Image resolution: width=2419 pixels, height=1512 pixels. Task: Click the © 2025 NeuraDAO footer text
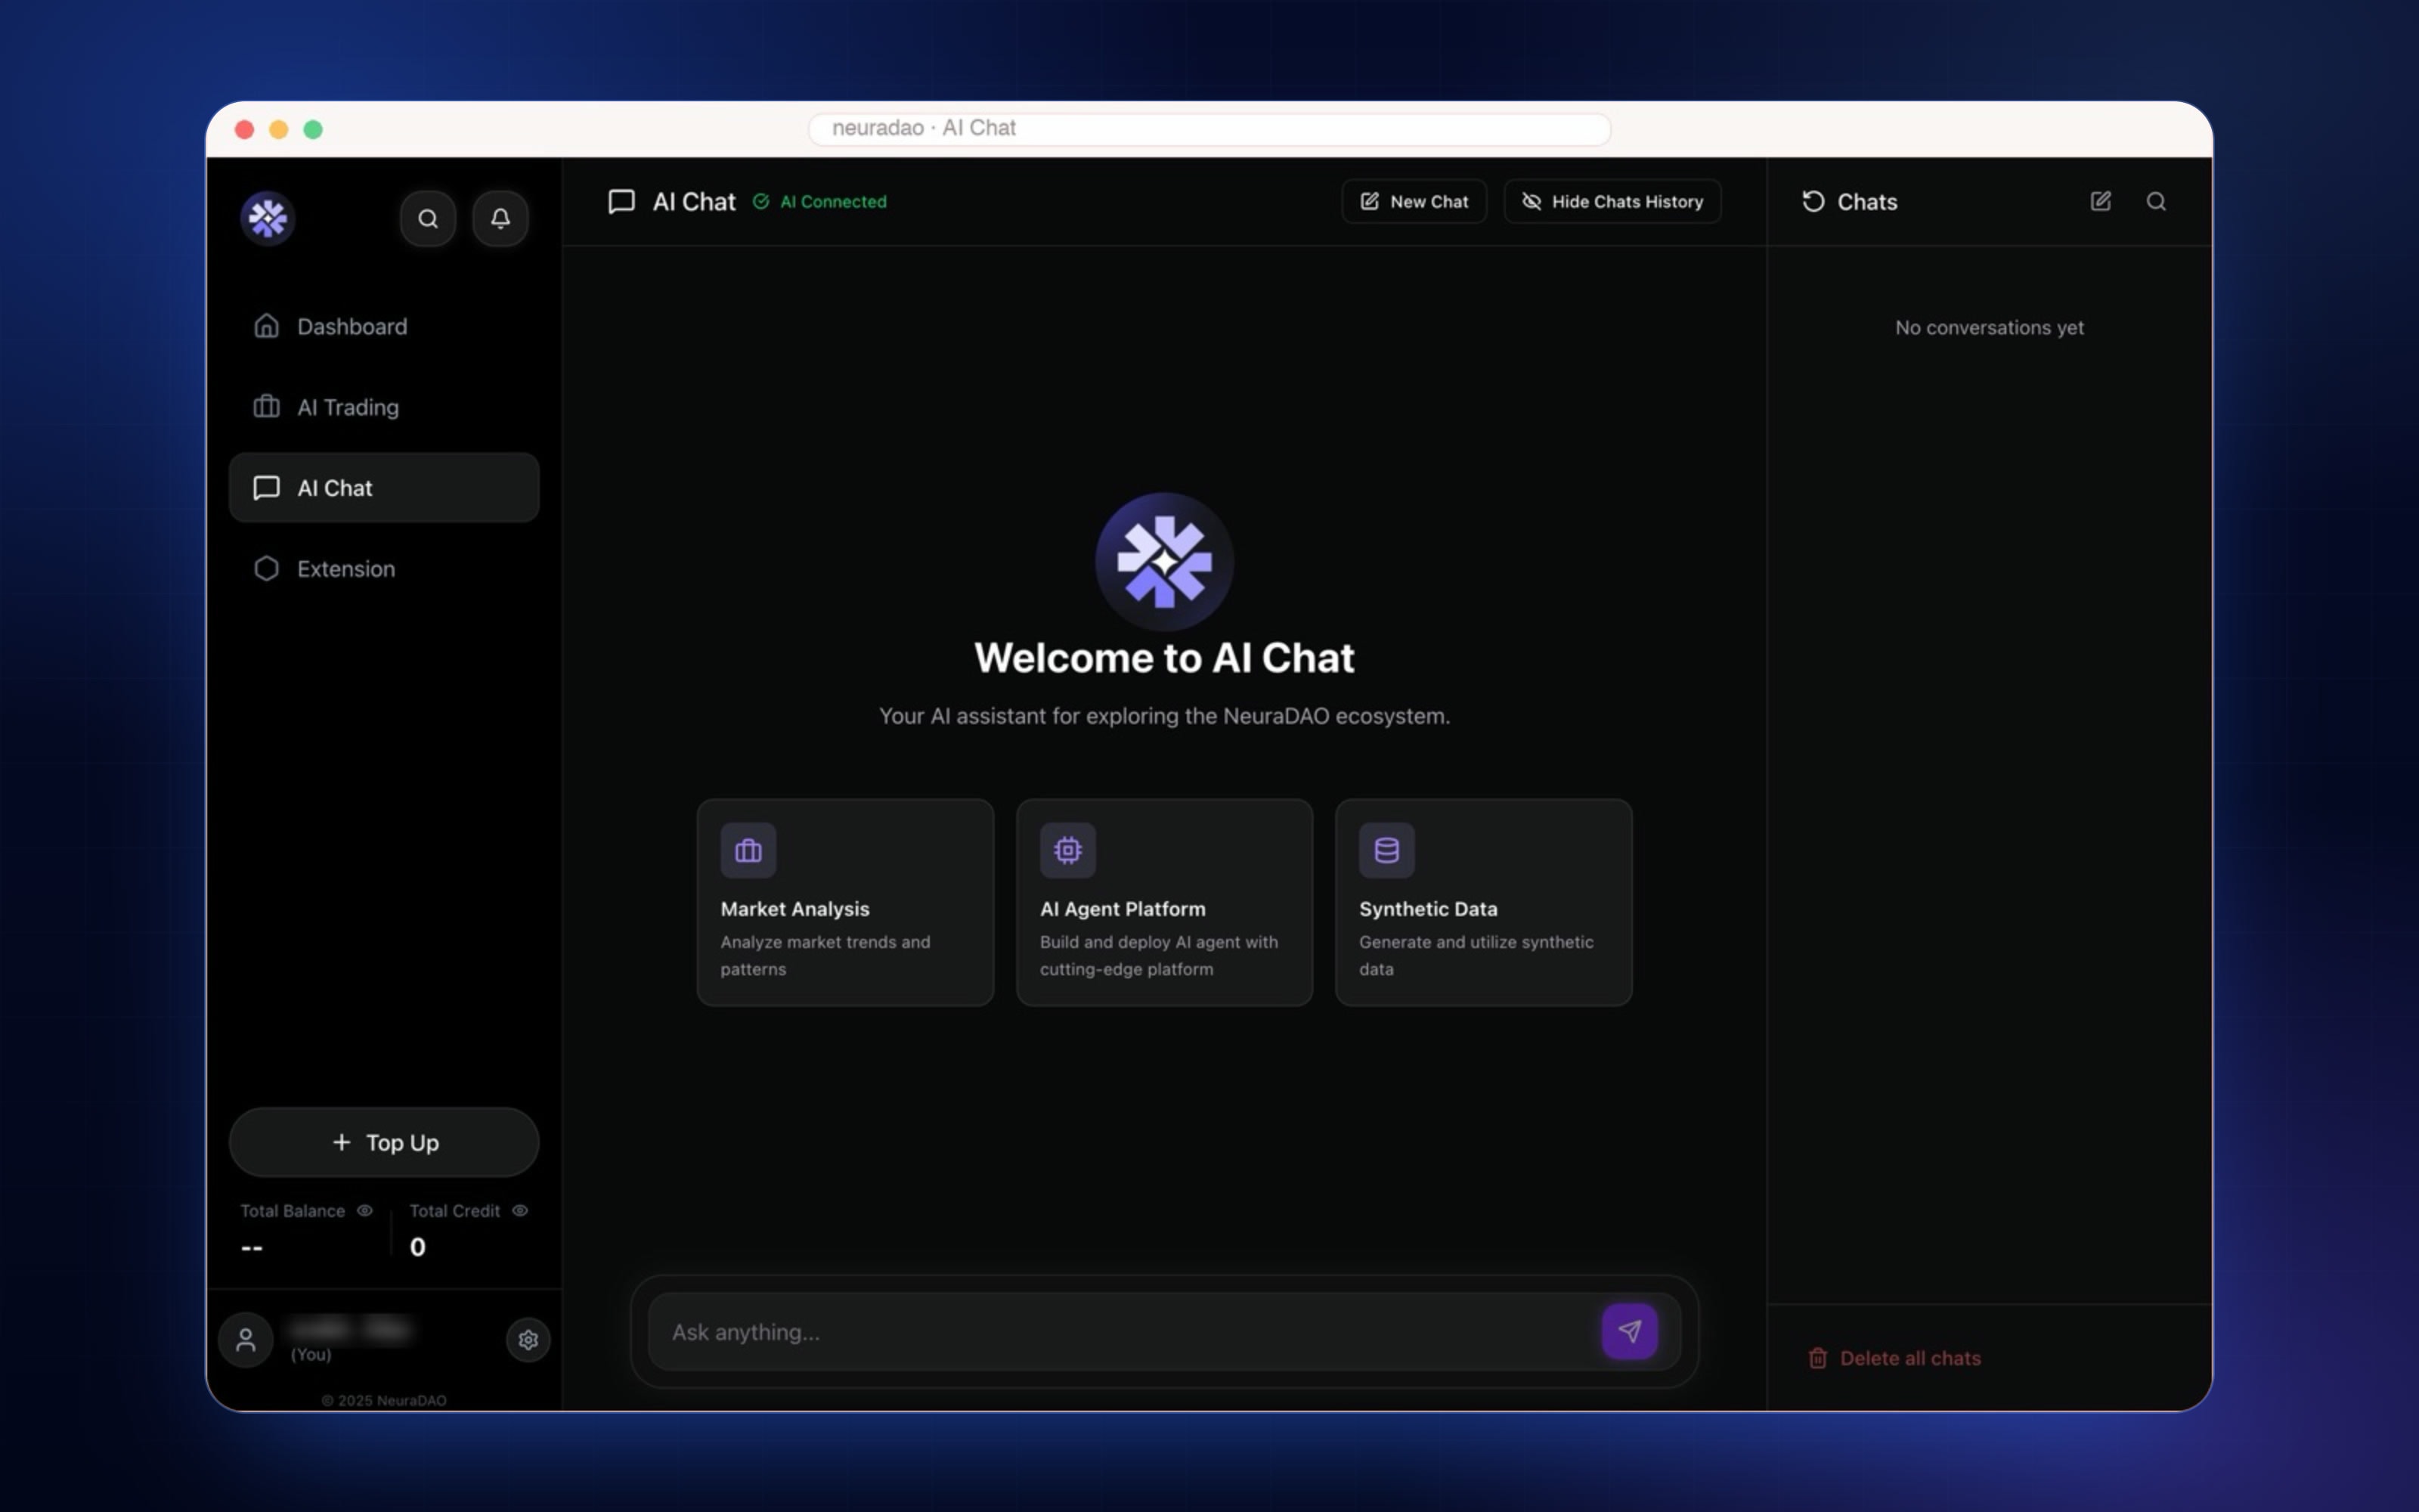tap(384, 1400)
